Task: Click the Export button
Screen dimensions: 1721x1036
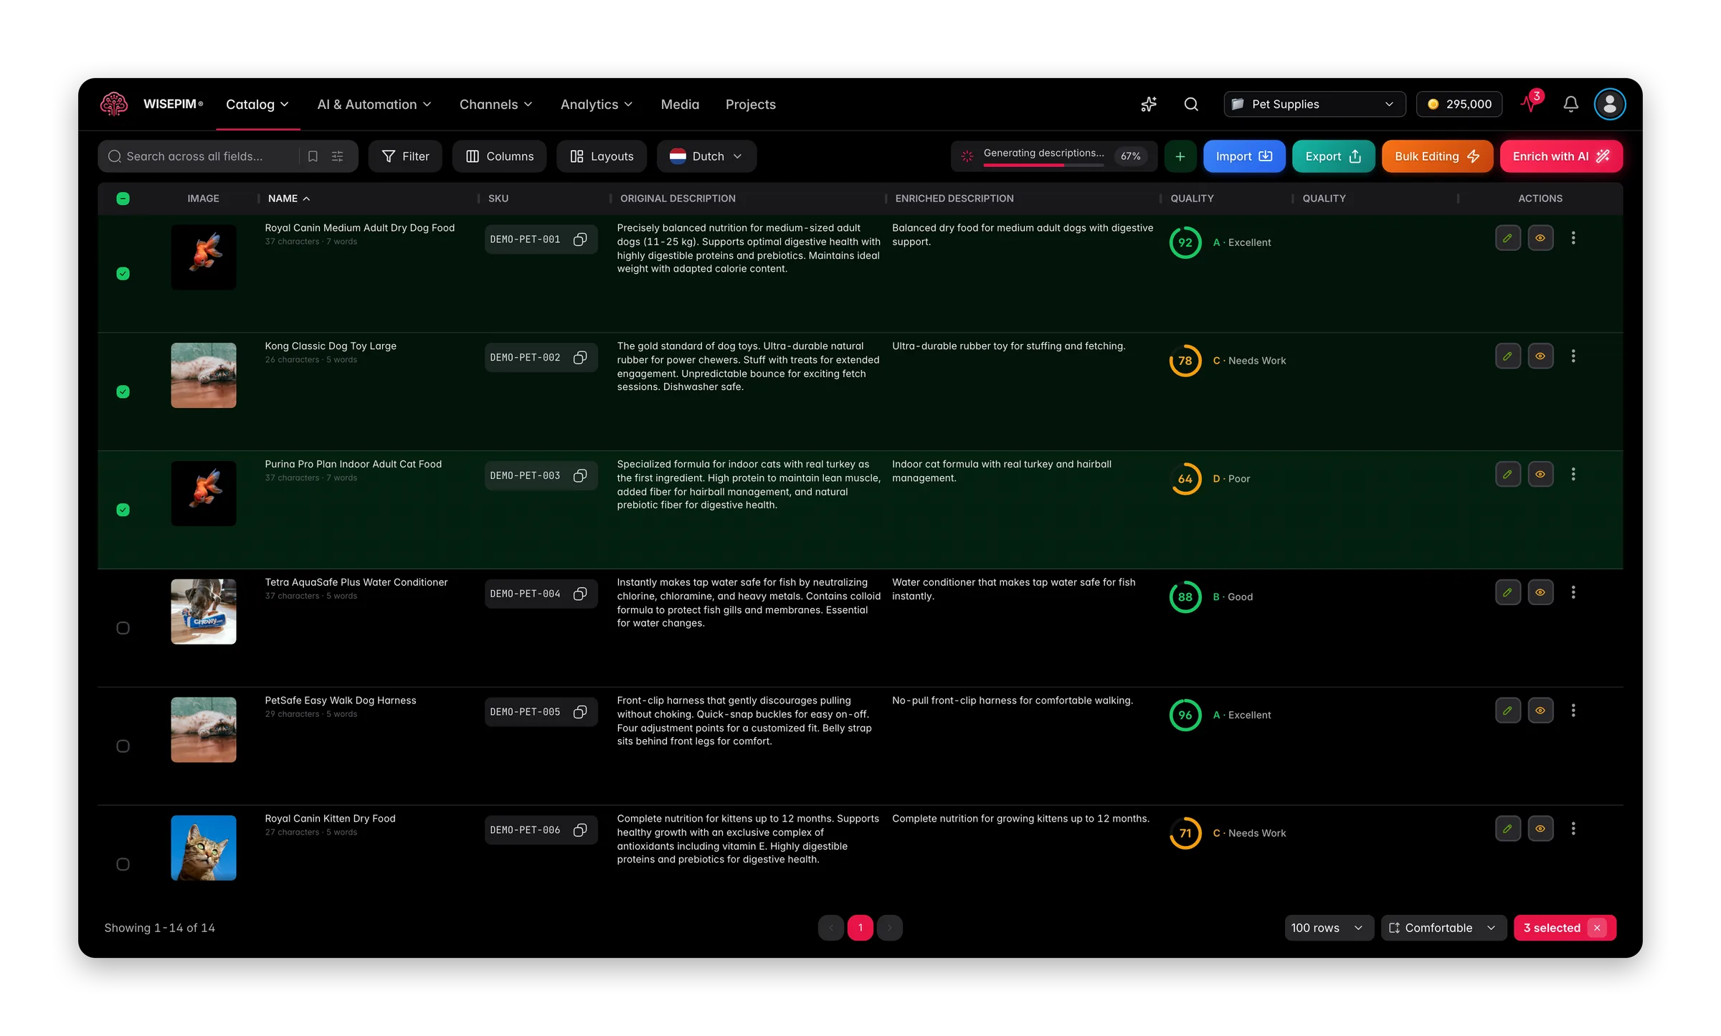Action: pyautogui.click(x=1333, y=156)
